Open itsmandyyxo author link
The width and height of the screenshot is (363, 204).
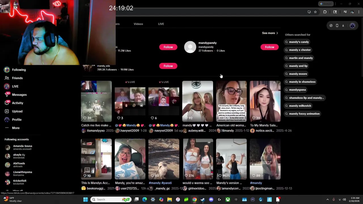pos(96,131)
